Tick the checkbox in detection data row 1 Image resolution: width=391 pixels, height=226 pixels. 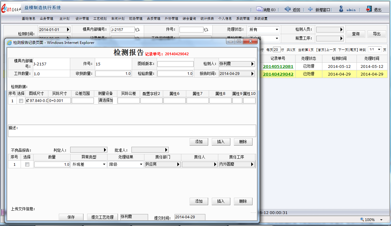click(x=21, y=101)
